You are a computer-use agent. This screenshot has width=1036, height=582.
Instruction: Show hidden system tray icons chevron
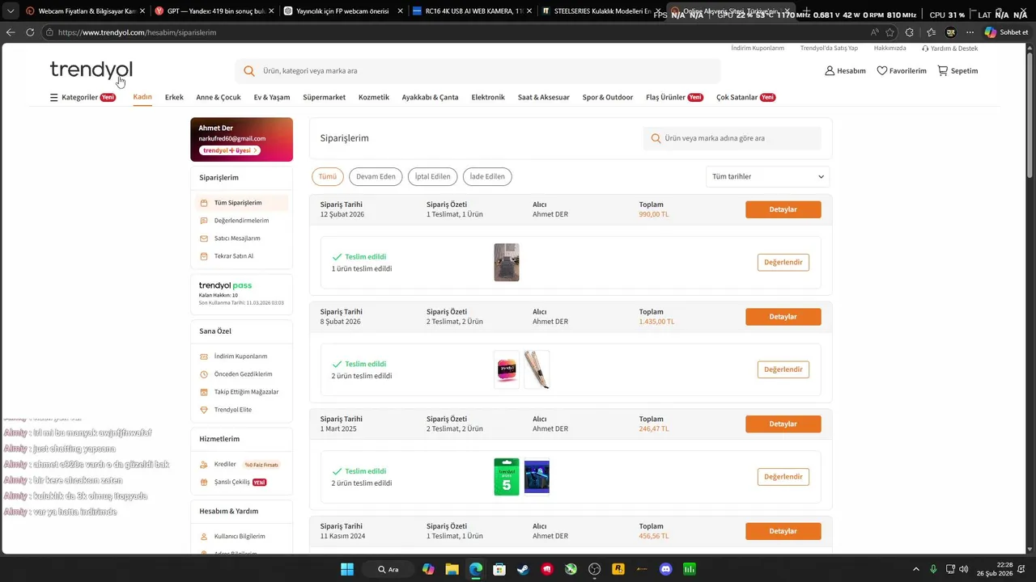click(x=916, y=569)
